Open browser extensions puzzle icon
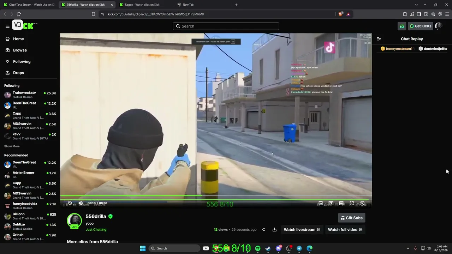 (x=405, y=14)
